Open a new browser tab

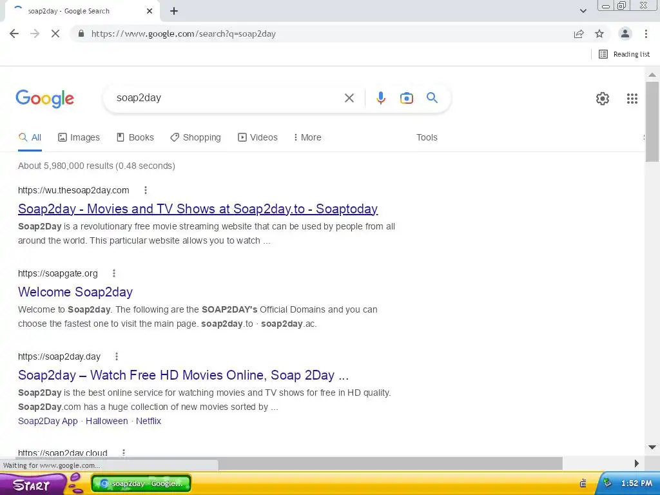pos(174,12)
